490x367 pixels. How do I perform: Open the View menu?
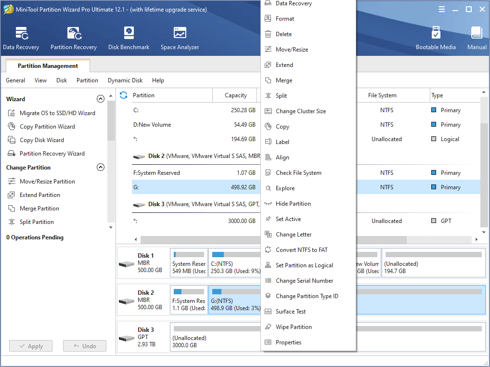point(40,80)
